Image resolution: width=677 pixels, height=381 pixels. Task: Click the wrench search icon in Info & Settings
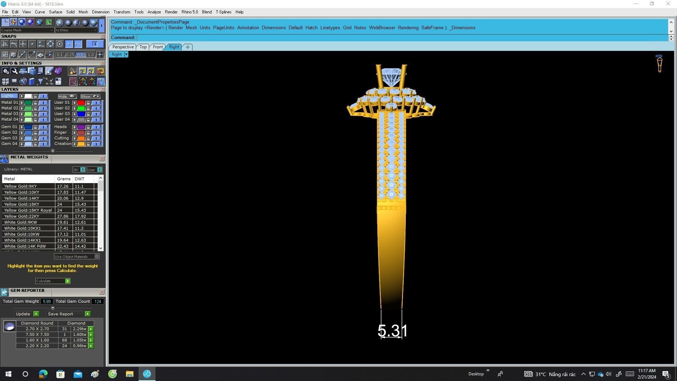14,71
